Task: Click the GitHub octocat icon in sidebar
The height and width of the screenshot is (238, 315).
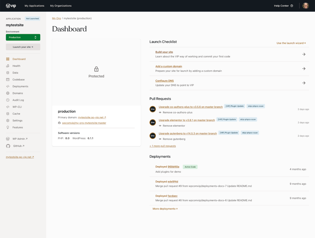Action: point(8,146)
